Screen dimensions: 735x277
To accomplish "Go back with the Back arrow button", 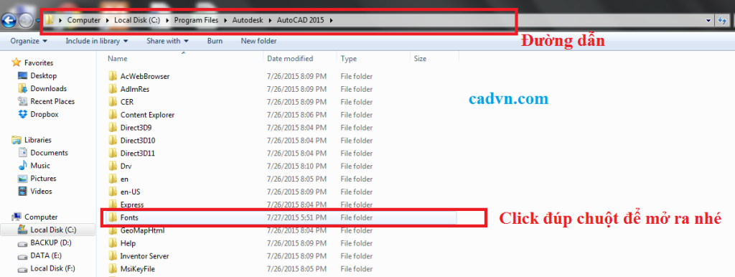I will point(9,19).
